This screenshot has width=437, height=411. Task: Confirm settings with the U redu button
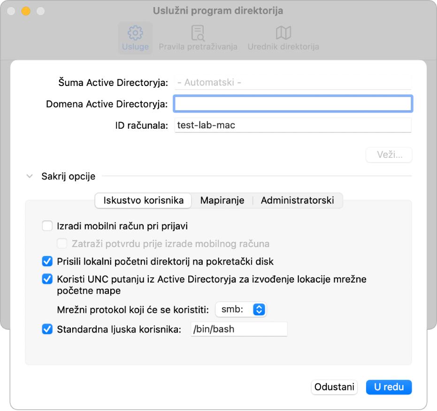tap(389, 387)
